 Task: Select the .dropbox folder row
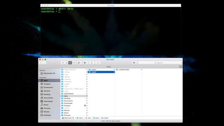(x=74, y=79)
